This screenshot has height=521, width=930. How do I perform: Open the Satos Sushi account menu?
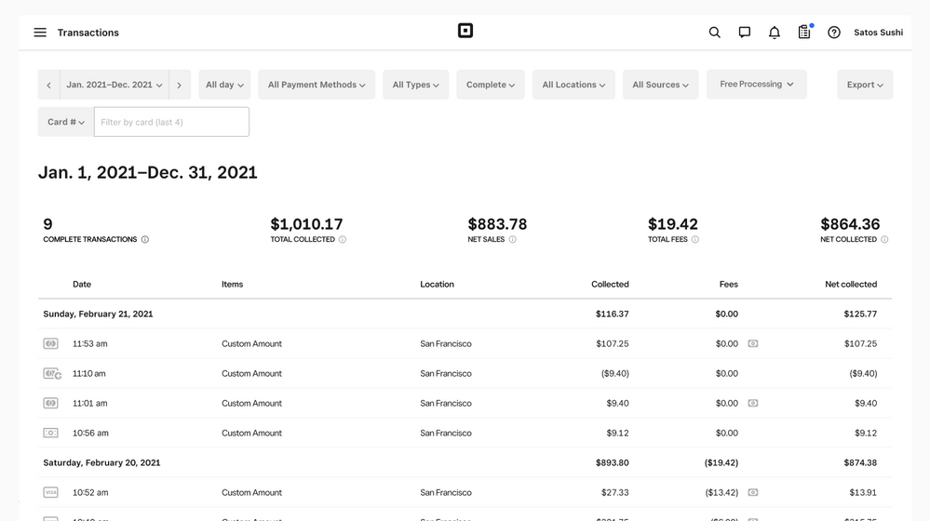878,33
